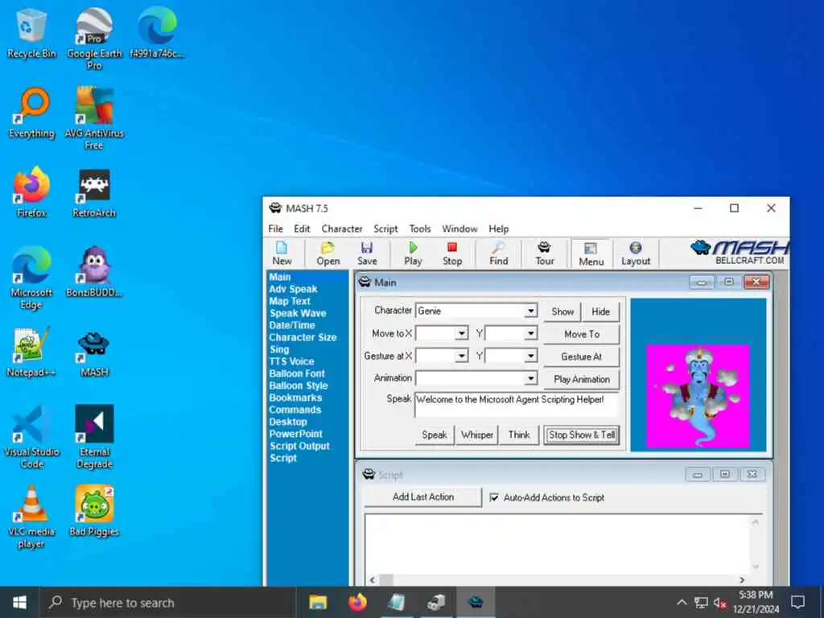Select the RetroArch desktop icon
Image resolution: width=824 pixels, height=618 pixels.
[x=94, y=193]
